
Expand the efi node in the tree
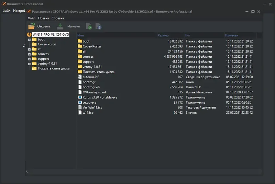pyautogui.click(x=29, y=49)
